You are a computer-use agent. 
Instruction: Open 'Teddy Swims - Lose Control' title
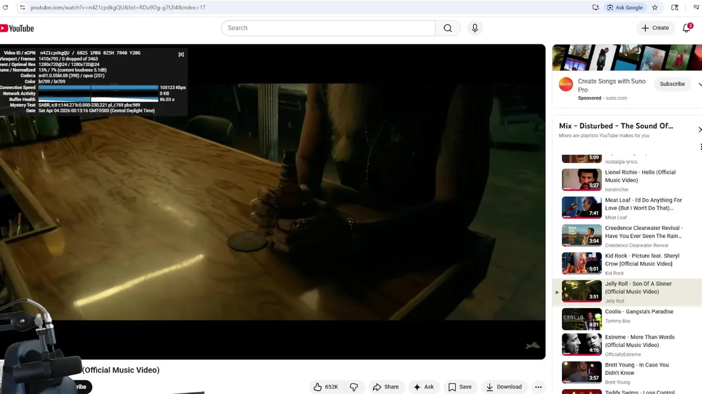tap(639, 392)
